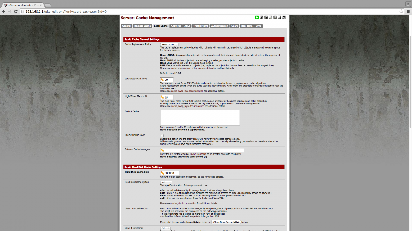Click the status gear icon in header
The width and height of the screenshot is (412, 231).
coord(275,17)
